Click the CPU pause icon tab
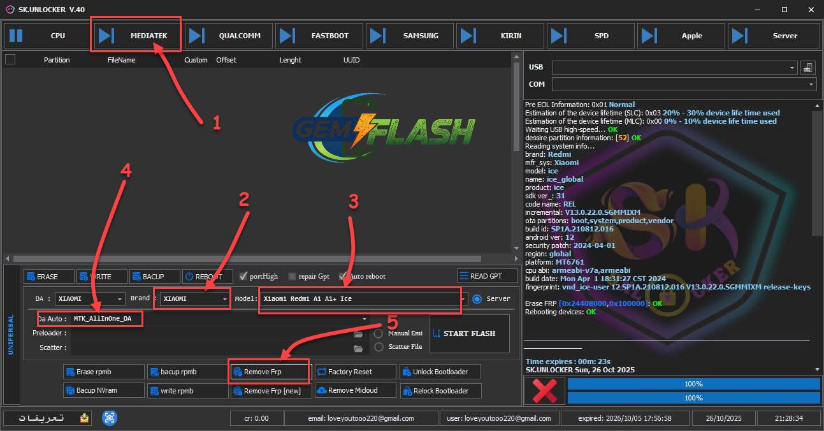The image size is (824, 431). (x=48, y=36)
